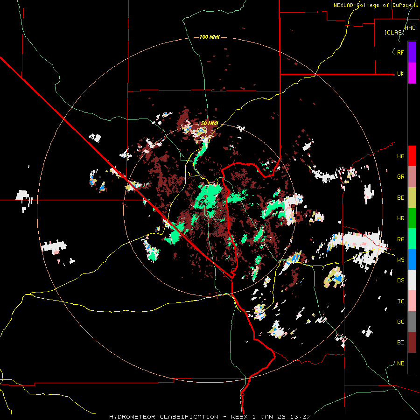Click the '50 NMI' range ring label
Image resolution: width=420 pixels, height=420 pixels.
tap(210, 124)
